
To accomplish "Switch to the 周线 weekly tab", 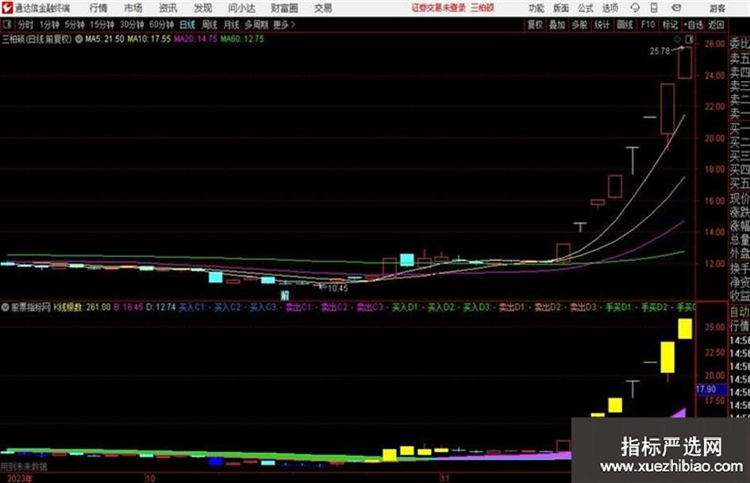I will coord(210,25).
